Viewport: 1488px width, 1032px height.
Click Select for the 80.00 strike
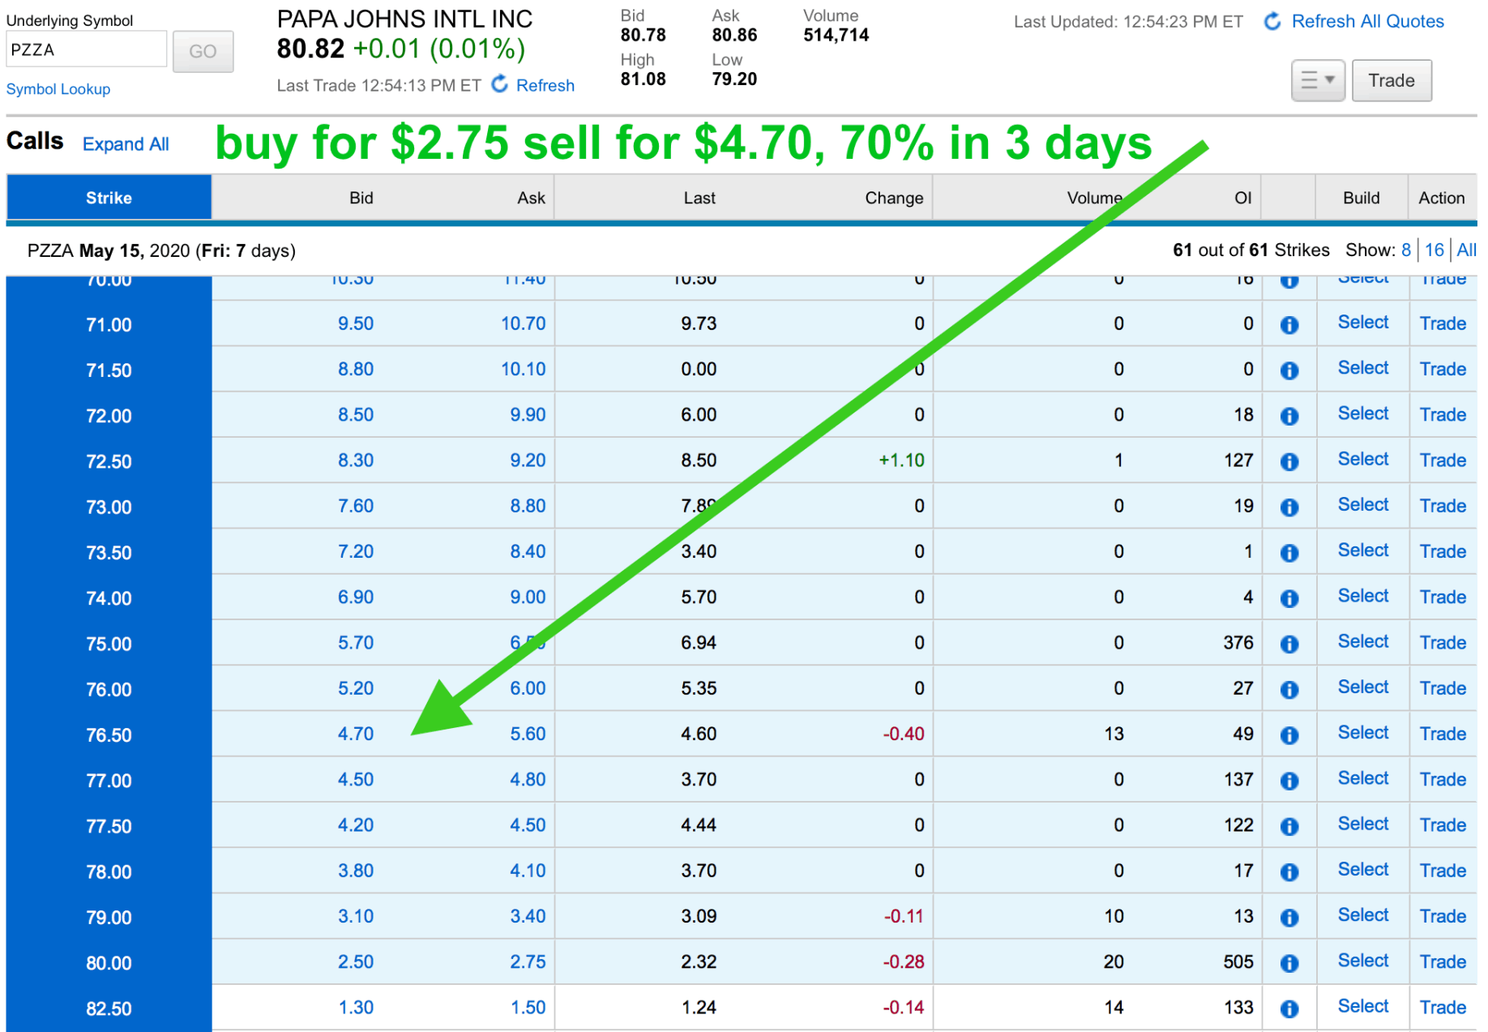[x=1363, y=961]
